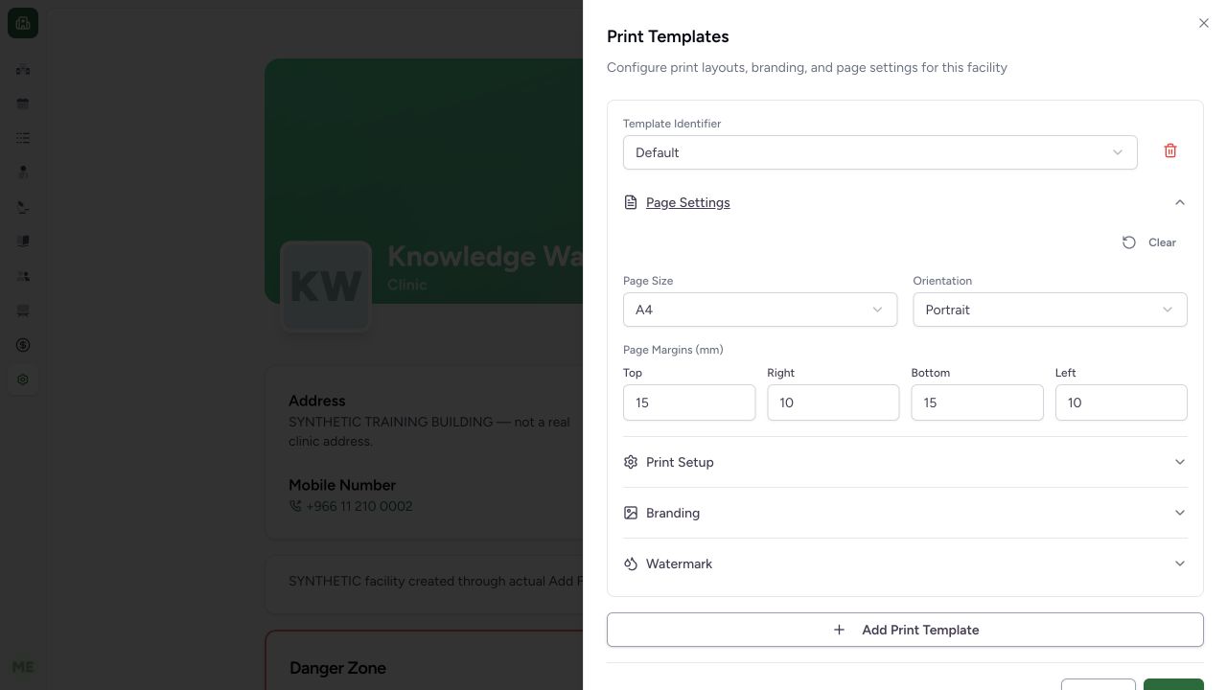This screenshot has width=1227, height=690.
Task: Open the list icon in sidebar
Action: click(x=23, y=138)
